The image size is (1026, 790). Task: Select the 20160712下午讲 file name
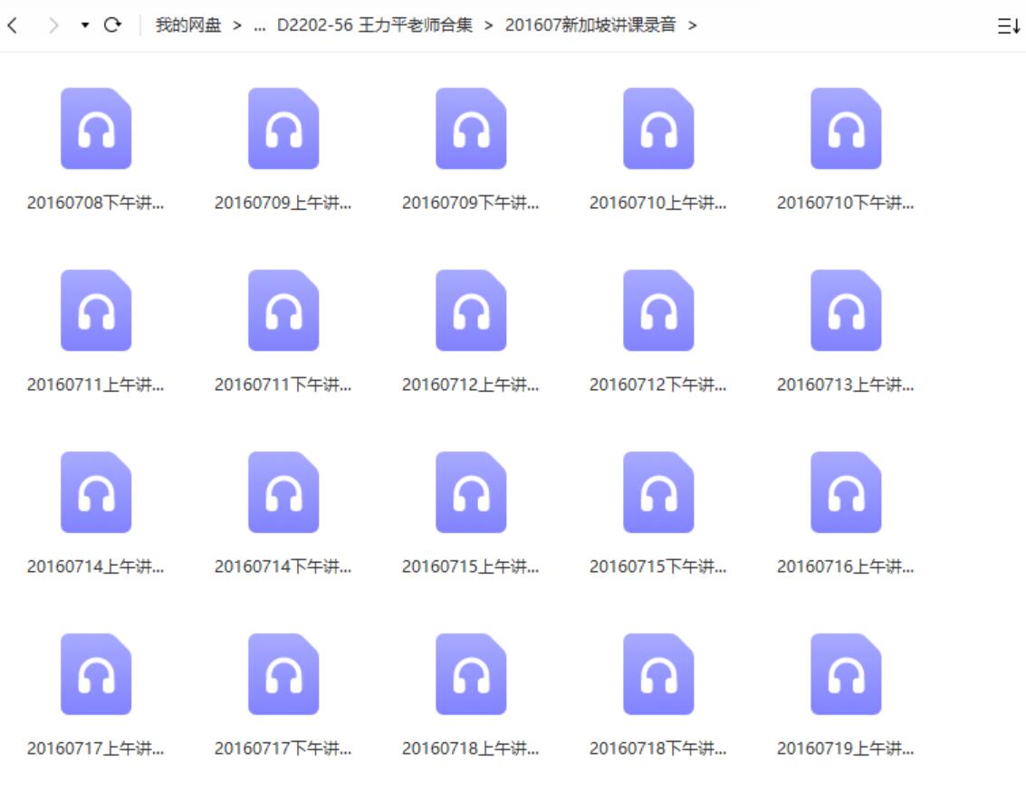(x=657, y=384)
